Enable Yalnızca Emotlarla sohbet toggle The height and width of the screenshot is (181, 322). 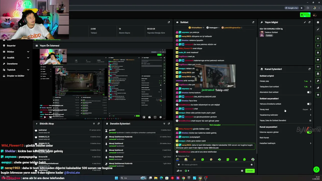pos(309,104)
